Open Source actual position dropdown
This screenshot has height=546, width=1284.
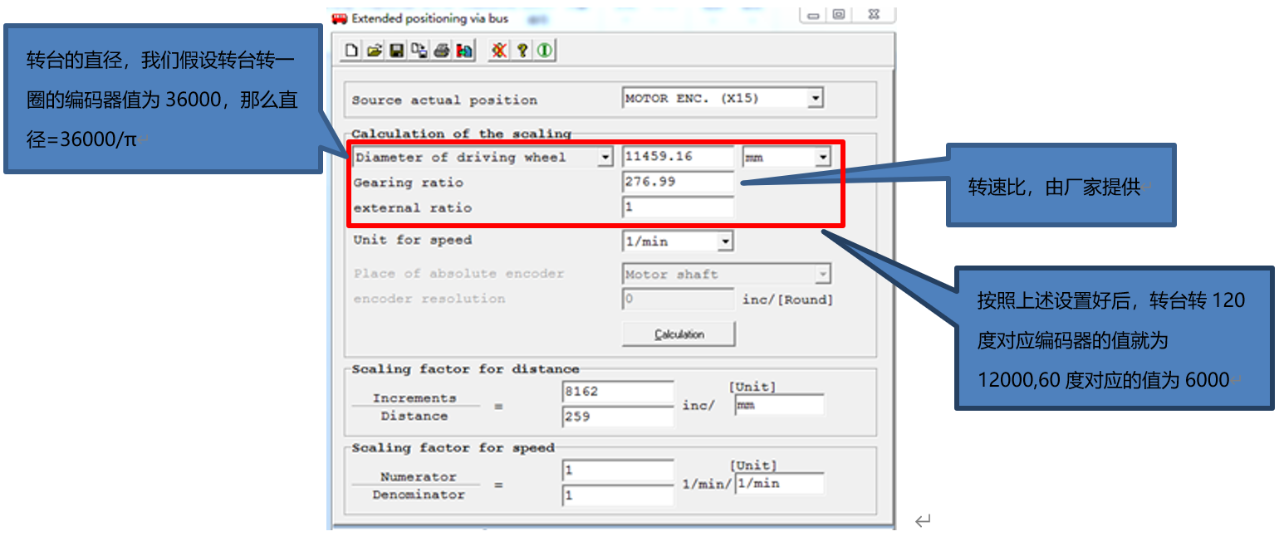coord(815,99)
